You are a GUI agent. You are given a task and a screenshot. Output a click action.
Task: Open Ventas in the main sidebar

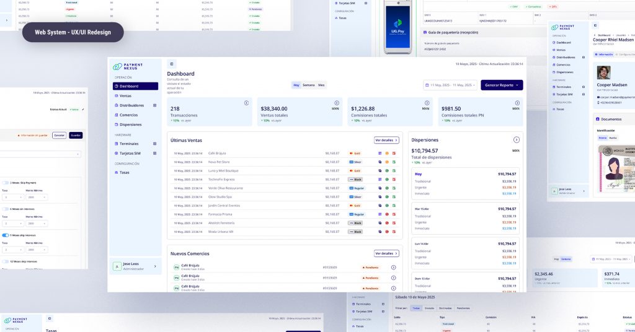click(x=125, y=96)
